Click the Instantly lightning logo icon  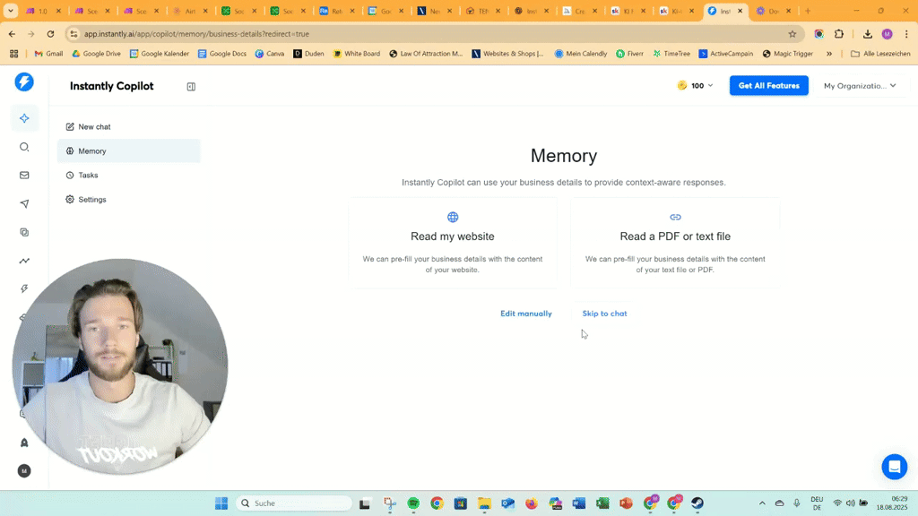click(x=24, y=82)
